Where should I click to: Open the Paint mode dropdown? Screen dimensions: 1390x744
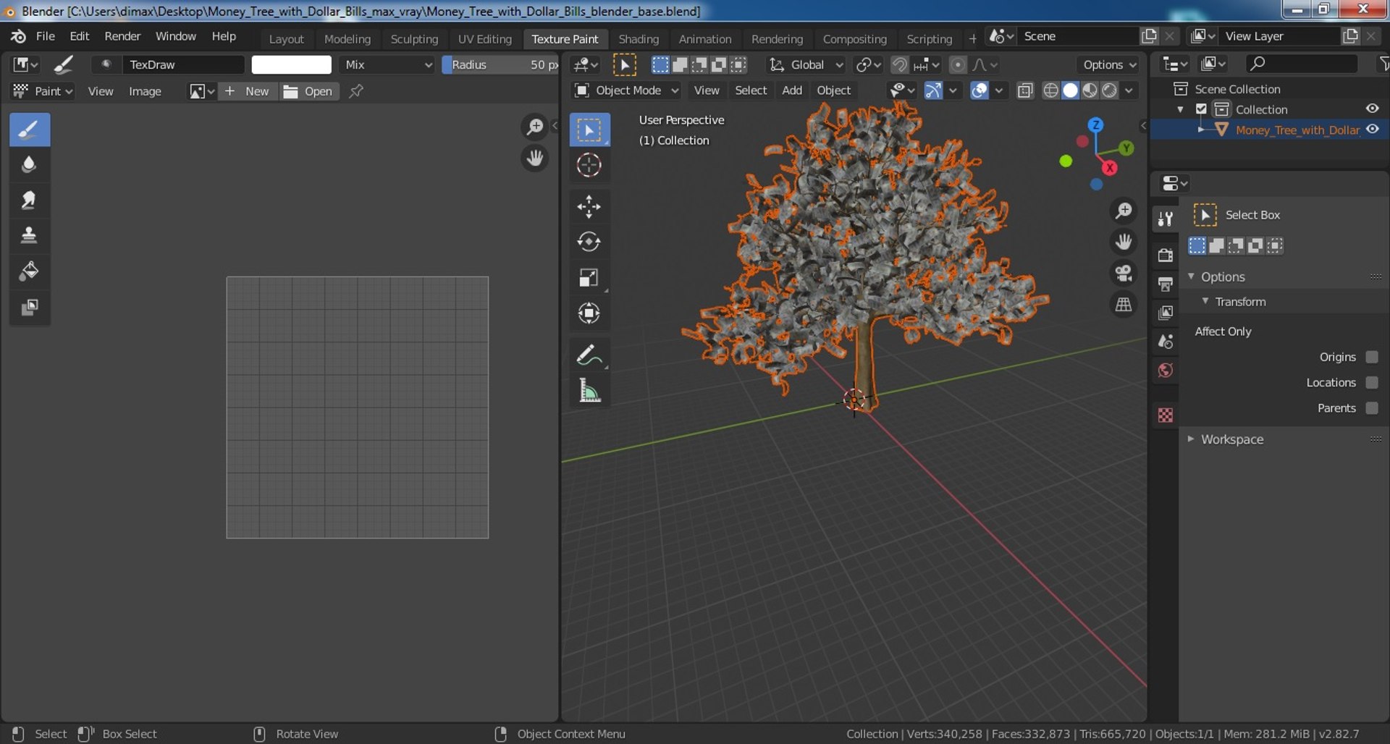tap(43, 91)
